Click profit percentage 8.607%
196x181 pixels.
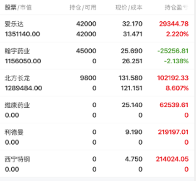[177, 88]
